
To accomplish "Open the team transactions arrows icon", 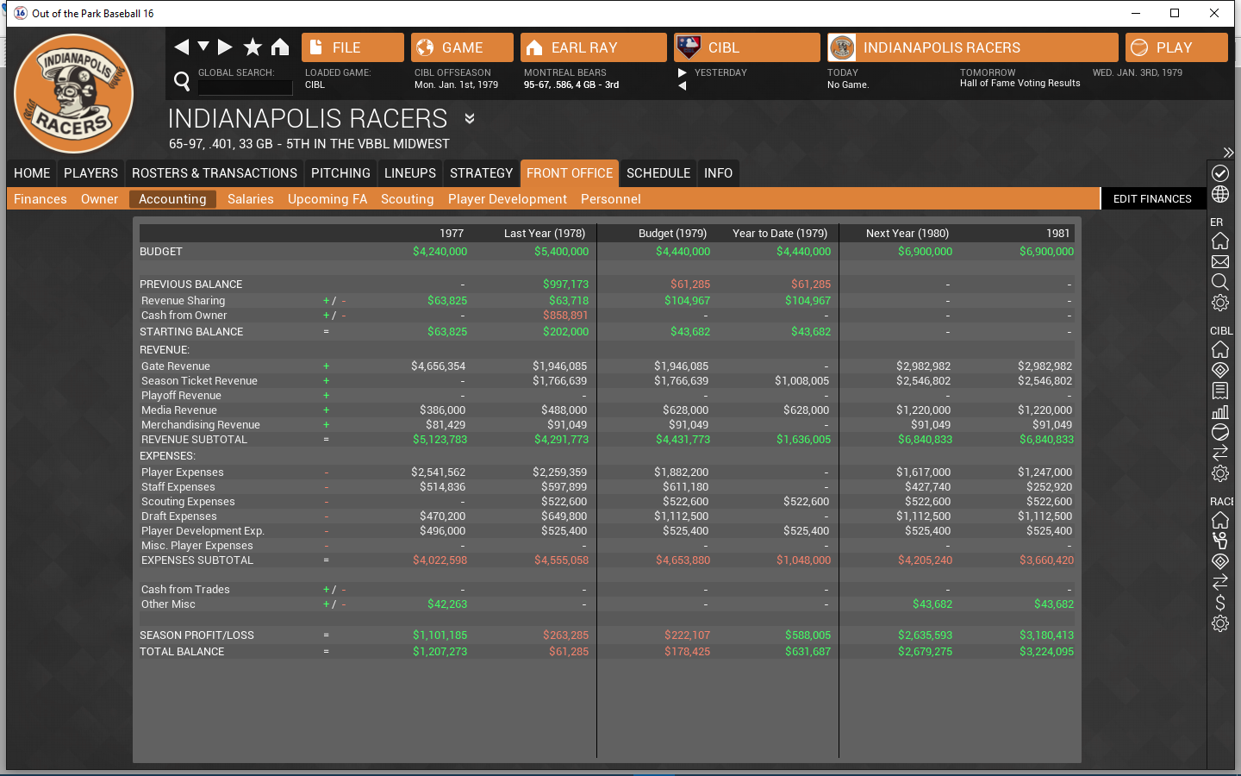I will coord(1220,582).
